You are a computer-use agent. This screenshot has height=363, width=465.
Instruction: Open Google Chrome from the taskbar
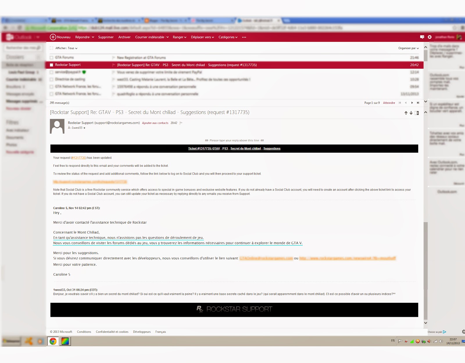53,341
